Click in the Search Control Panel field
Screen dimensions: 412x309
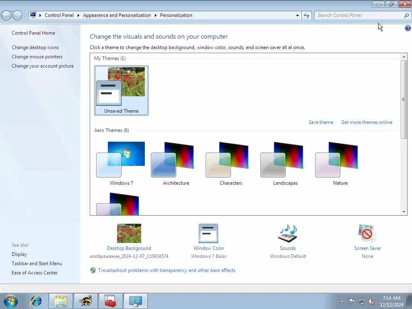click(x=358, y=15)
